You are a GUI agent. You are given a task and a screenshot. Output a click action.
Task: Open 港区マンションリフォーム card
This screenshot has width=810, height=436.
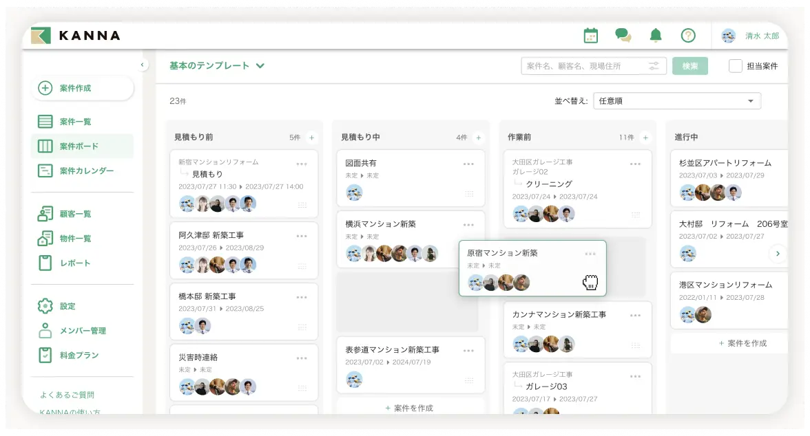click(x=729, y=301)
